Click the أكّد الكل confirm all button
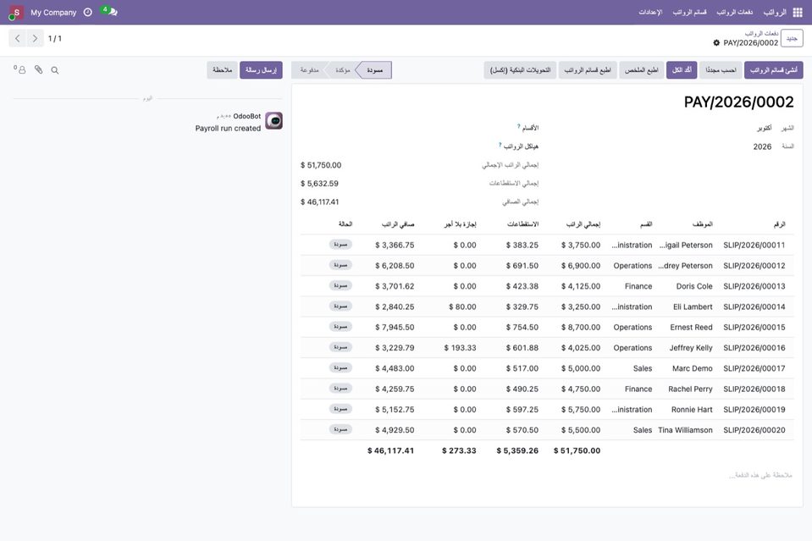This screenshot has width=812, height=541. (682, 70)
